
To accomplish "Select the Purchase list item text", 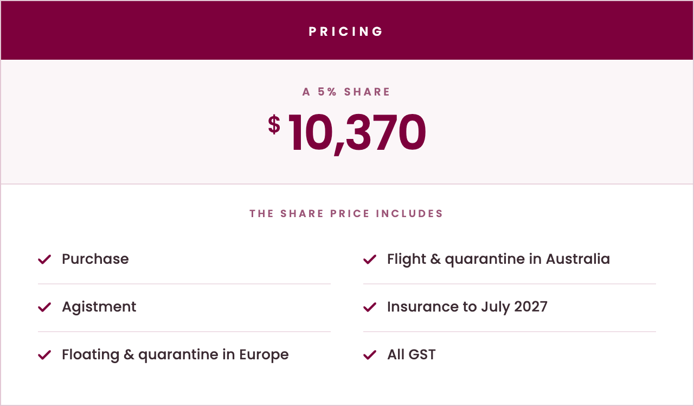I will 95,259.
